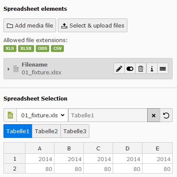Image resolution: width=177 pixels, height=177 pixels.
Task: Click the green spreadsheet icon
Action: [x=10, y=115]
